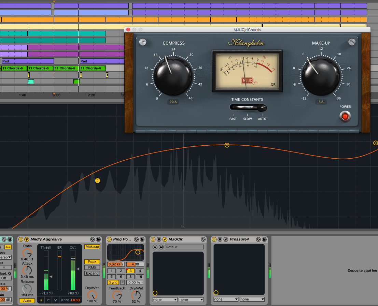Image resolution: width=378 pixels, height=306 pixels.
Task: Click the TIME CONSTANTS switch lever
Action: [262, 107]
